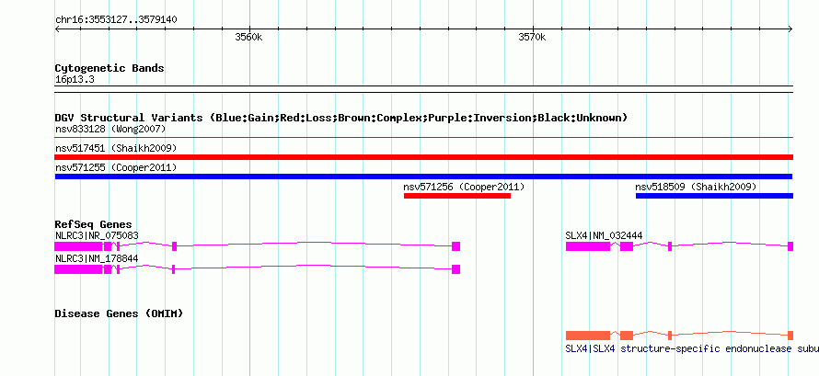
Task: Select the thick red nsv517451 loss bar
Action: coord(424,157)
